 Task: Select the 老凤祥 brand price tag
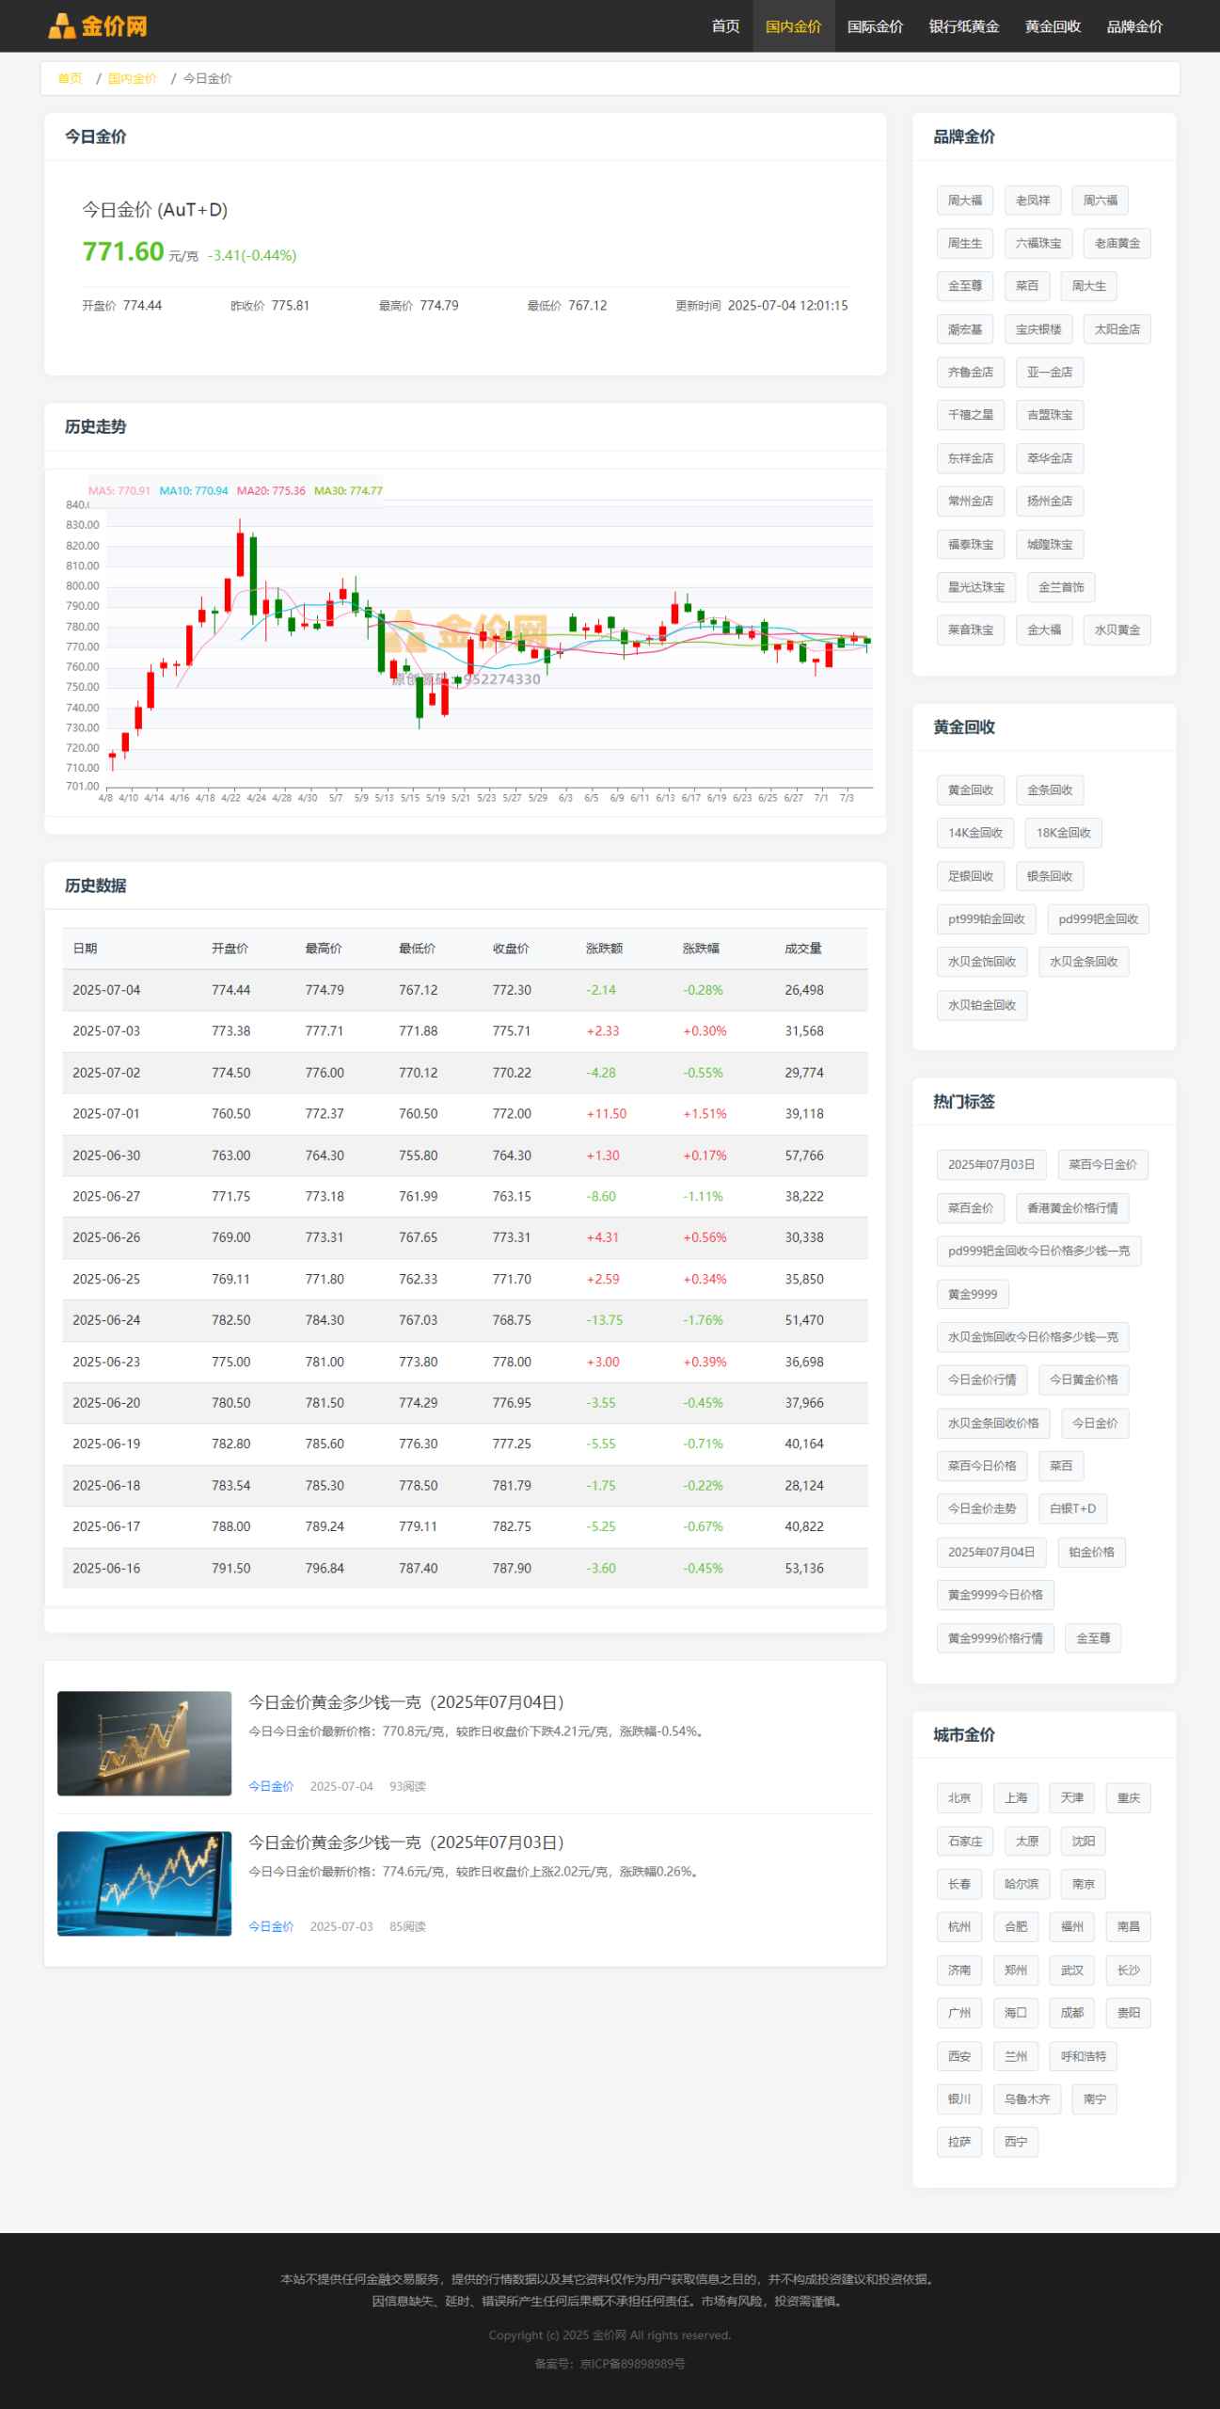(x=1032, y=200)
